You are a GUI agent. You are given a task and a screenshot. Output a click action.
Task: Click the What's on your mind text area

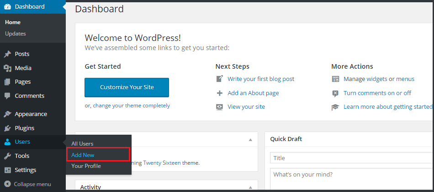352,179
